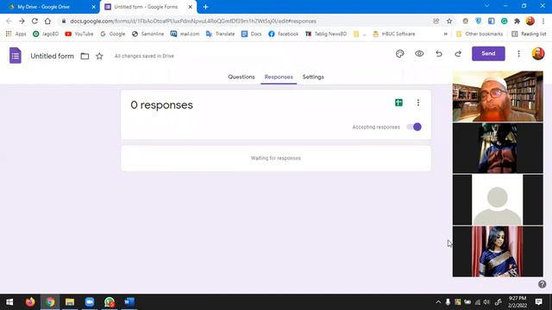Preview the form with eye icon
Viewport: 552px width, 310px height.
point(419,53)
